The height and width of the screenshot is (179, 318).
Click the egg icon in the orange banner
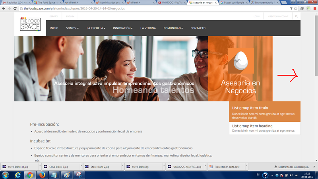click(241, 60)
